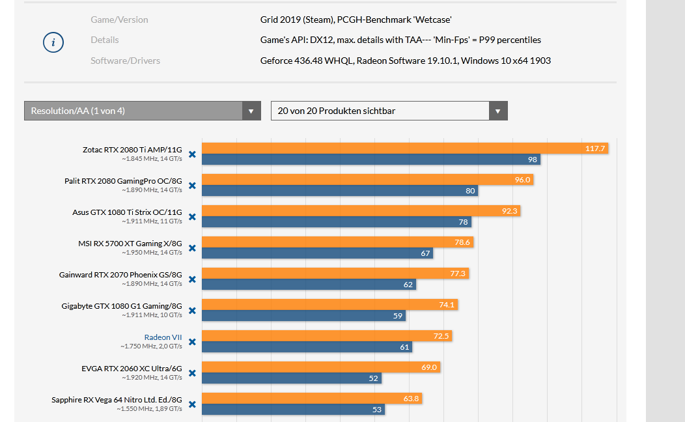
Task: Click the Zotac RTX 2080 Ti AMP/11G label
Action: click(x=132, y=150)
